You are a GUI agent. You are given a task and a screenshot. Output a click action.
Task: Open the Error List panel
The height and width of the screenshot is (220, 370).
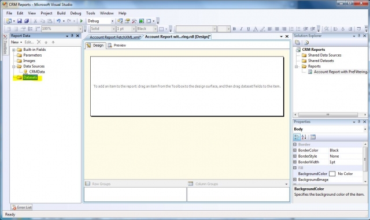coord(21,207)
